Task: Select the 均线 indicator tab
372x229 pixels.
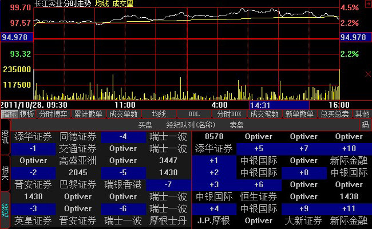Action: (159, 114)
